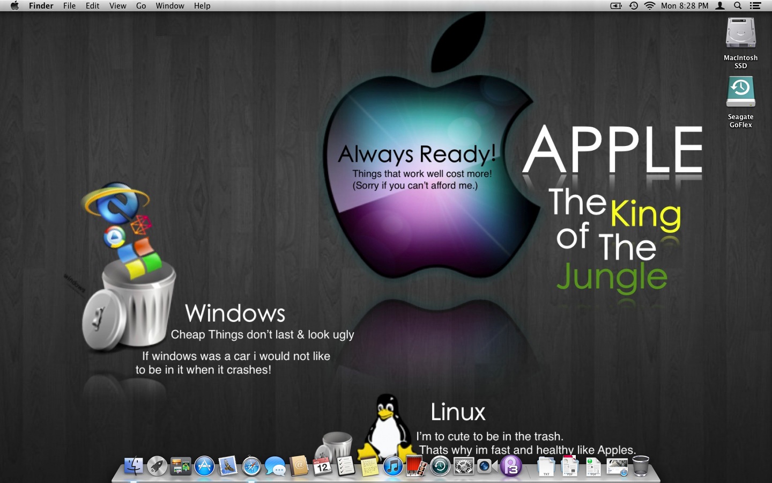Viewport: 772px width, 483px height.
Task: Open System Preferences gear icon
Action: [464, 466]
